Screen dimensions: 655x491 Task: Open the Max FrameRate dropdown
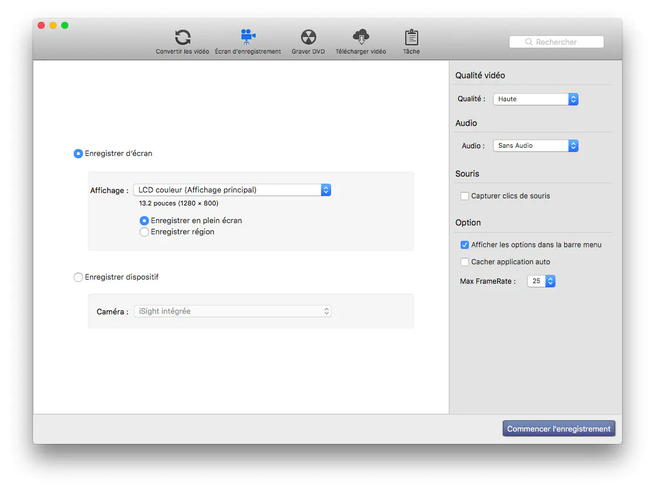(x=541, y=281)
